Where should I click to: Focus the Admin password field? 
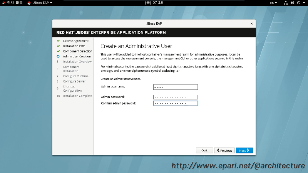click(x=176, y=97)
